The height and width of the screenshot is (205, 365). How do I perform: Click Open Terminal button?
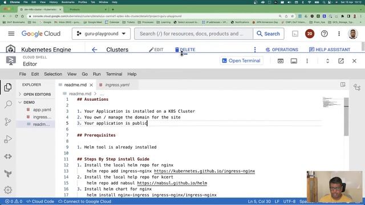click(x=241, y=61)
